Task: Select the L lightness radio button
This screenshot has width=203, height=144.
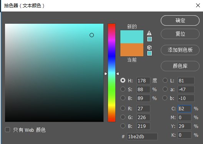Action: click(165, 80)
